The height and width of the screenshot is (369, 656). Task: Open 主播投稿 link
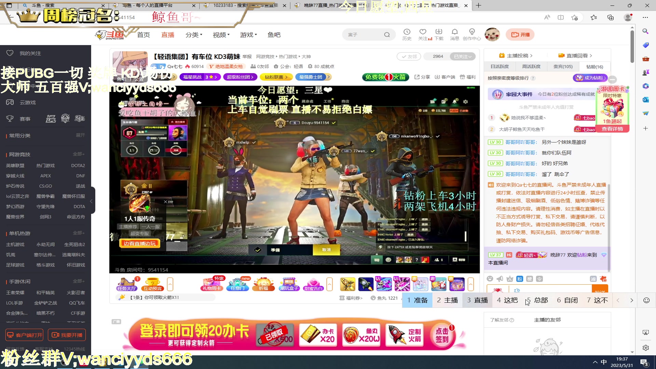(515, 55)
